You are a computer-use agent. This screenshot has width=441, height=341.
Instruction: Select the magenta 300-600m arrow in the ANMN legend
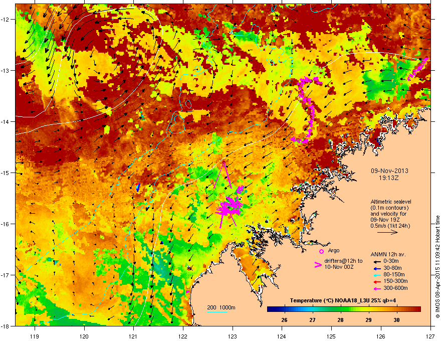click(x=377, y=288)
